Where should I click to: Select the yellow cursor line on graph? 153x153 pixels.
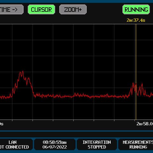coord(136,72)
